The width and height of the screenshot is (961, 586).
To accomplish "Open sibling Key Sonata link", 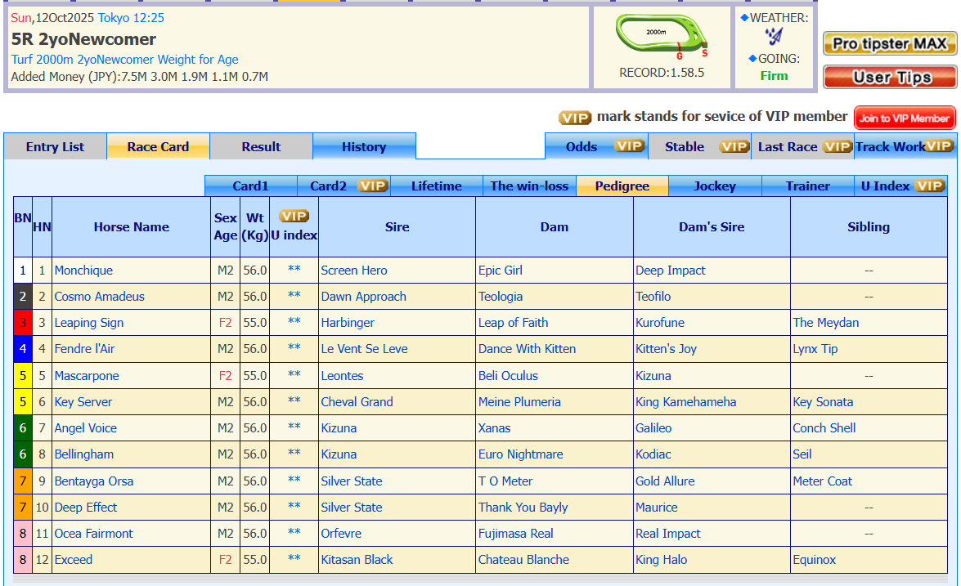I will coord(823,402).
